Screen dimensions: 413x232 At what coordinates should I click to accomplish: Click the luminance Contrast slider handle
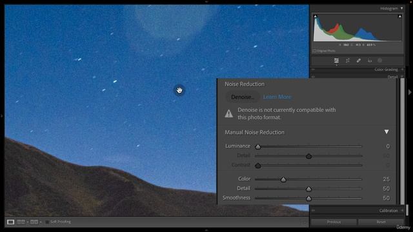tap(258, 166)
